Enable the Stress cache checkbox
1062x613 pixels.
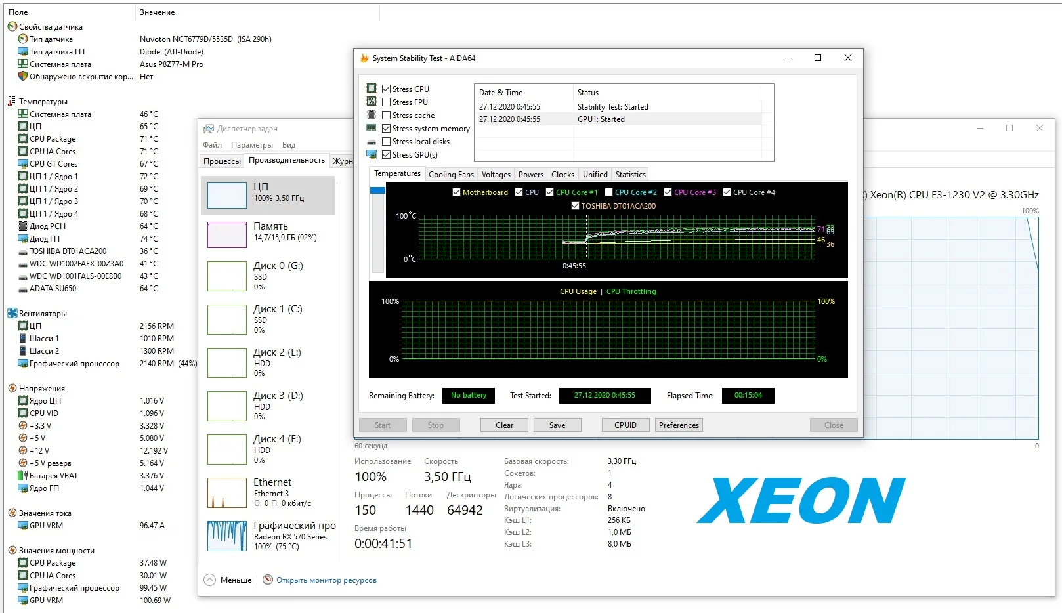click(x=387, y=116)
